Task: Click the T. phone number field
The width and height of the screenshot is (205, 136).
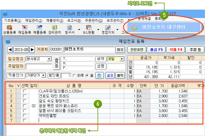Action: point(77,59)
